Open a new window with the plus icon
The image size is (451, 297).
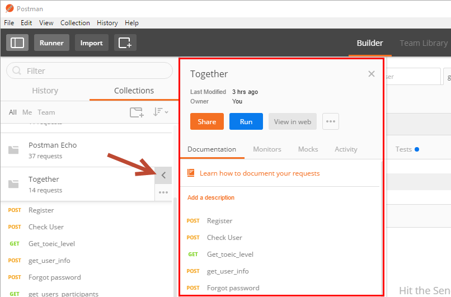(x=125, y=43)
